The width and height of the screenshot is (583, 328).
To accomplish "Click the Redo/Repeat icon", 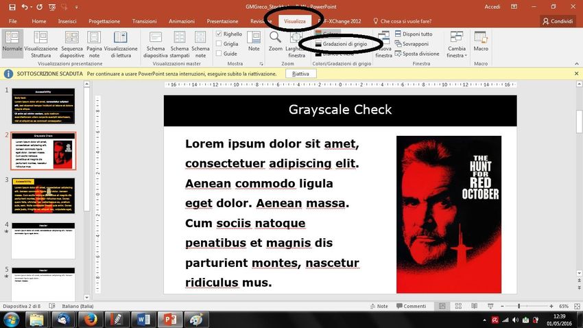I will (x=39, y=7).
